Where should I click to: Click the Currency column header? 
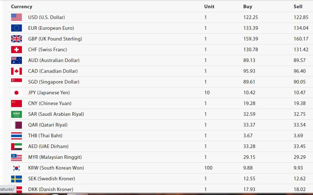[x=22, y=6]
